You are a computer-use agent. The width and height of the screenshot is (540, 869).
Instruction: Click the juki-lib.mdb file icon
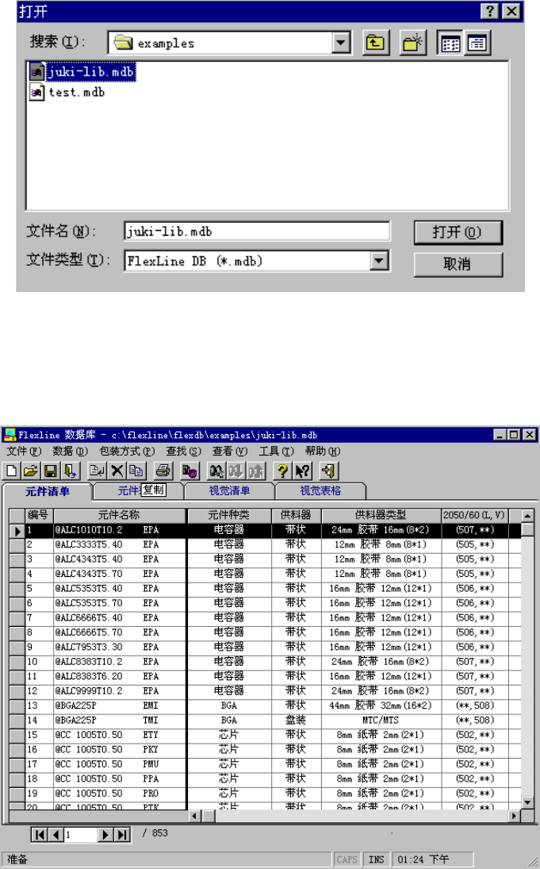coord(36,71)
